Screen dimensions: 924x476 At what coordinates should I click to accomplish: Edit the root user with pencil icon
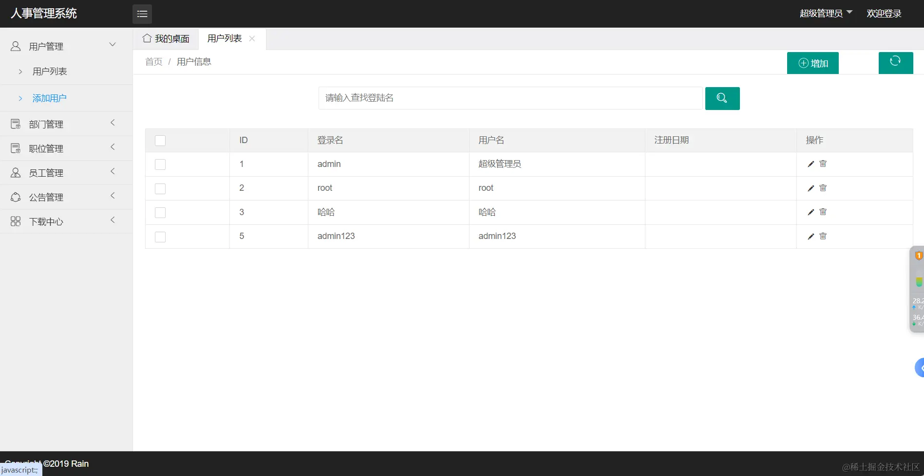(811, 188)
